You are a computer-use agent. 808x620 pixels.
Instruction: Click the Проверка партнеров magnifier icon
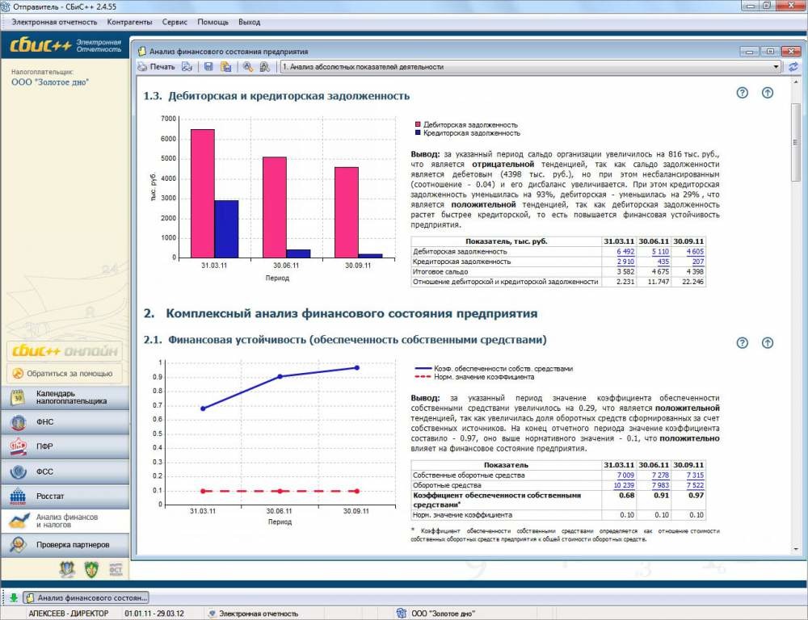18,545
